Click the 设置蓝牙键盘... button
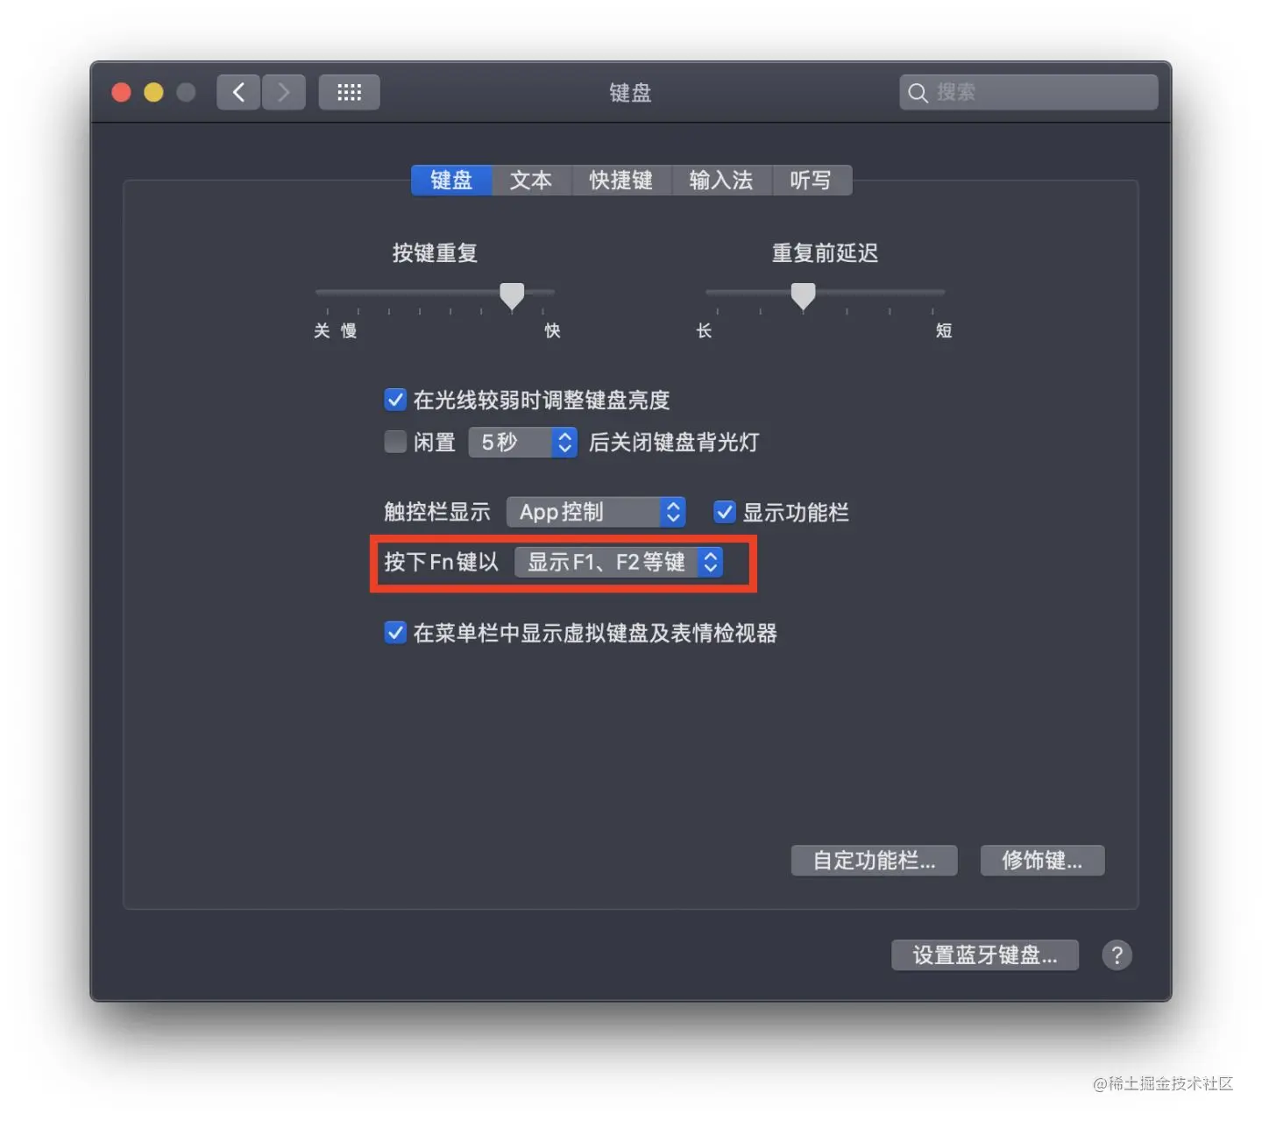 coord(985,955)
